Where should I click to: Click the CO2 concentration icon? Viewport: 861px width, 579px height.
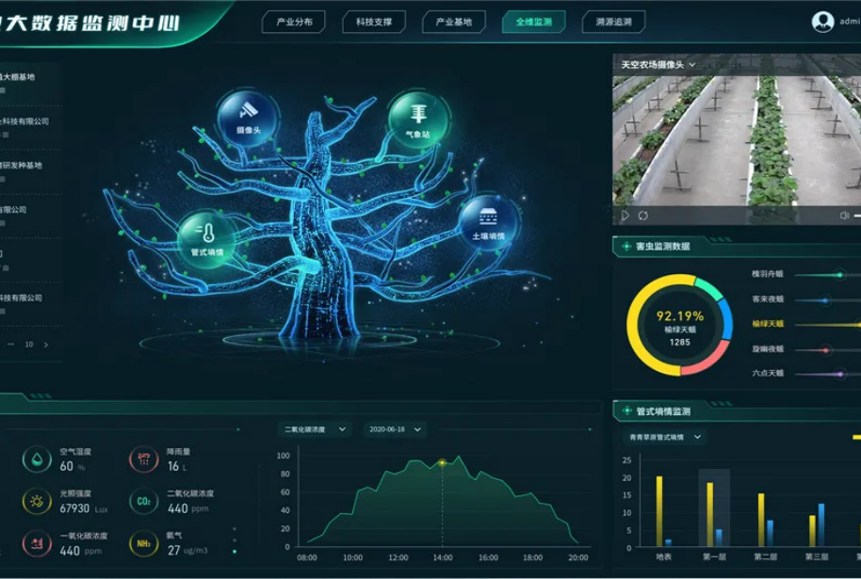click(x=143, y=502)
